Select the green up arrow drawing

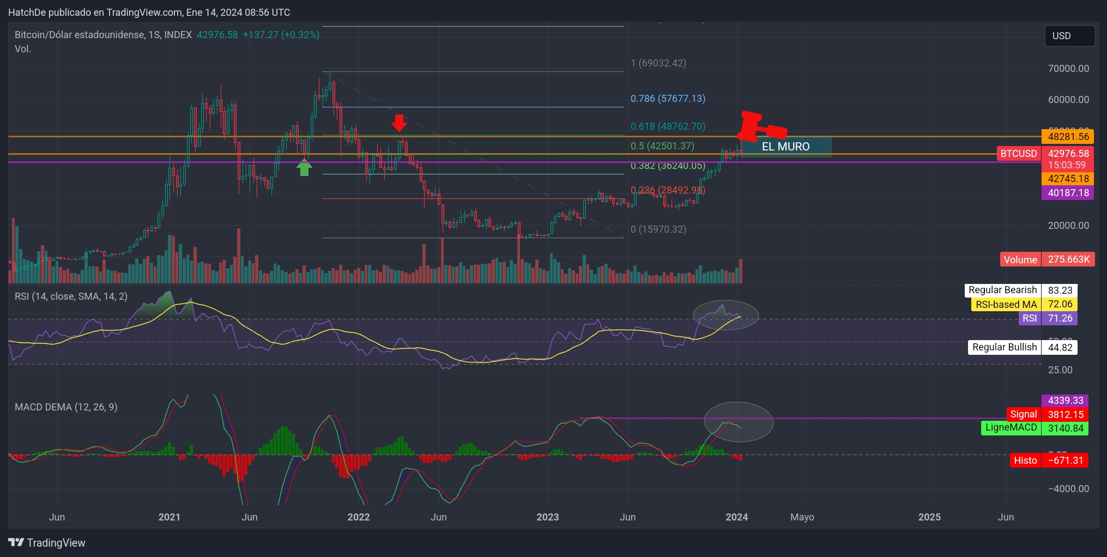point(304,167)
